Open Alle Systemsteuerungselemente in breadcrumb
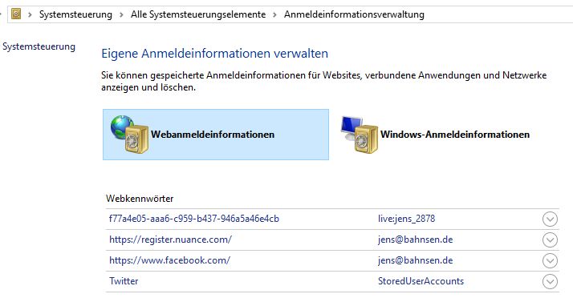 tap(198, 14)
